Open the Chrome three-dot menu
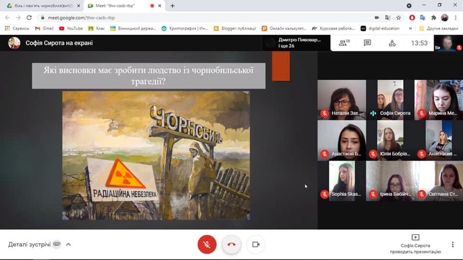This screenshot has width=463, height=260. coord(456,18)
